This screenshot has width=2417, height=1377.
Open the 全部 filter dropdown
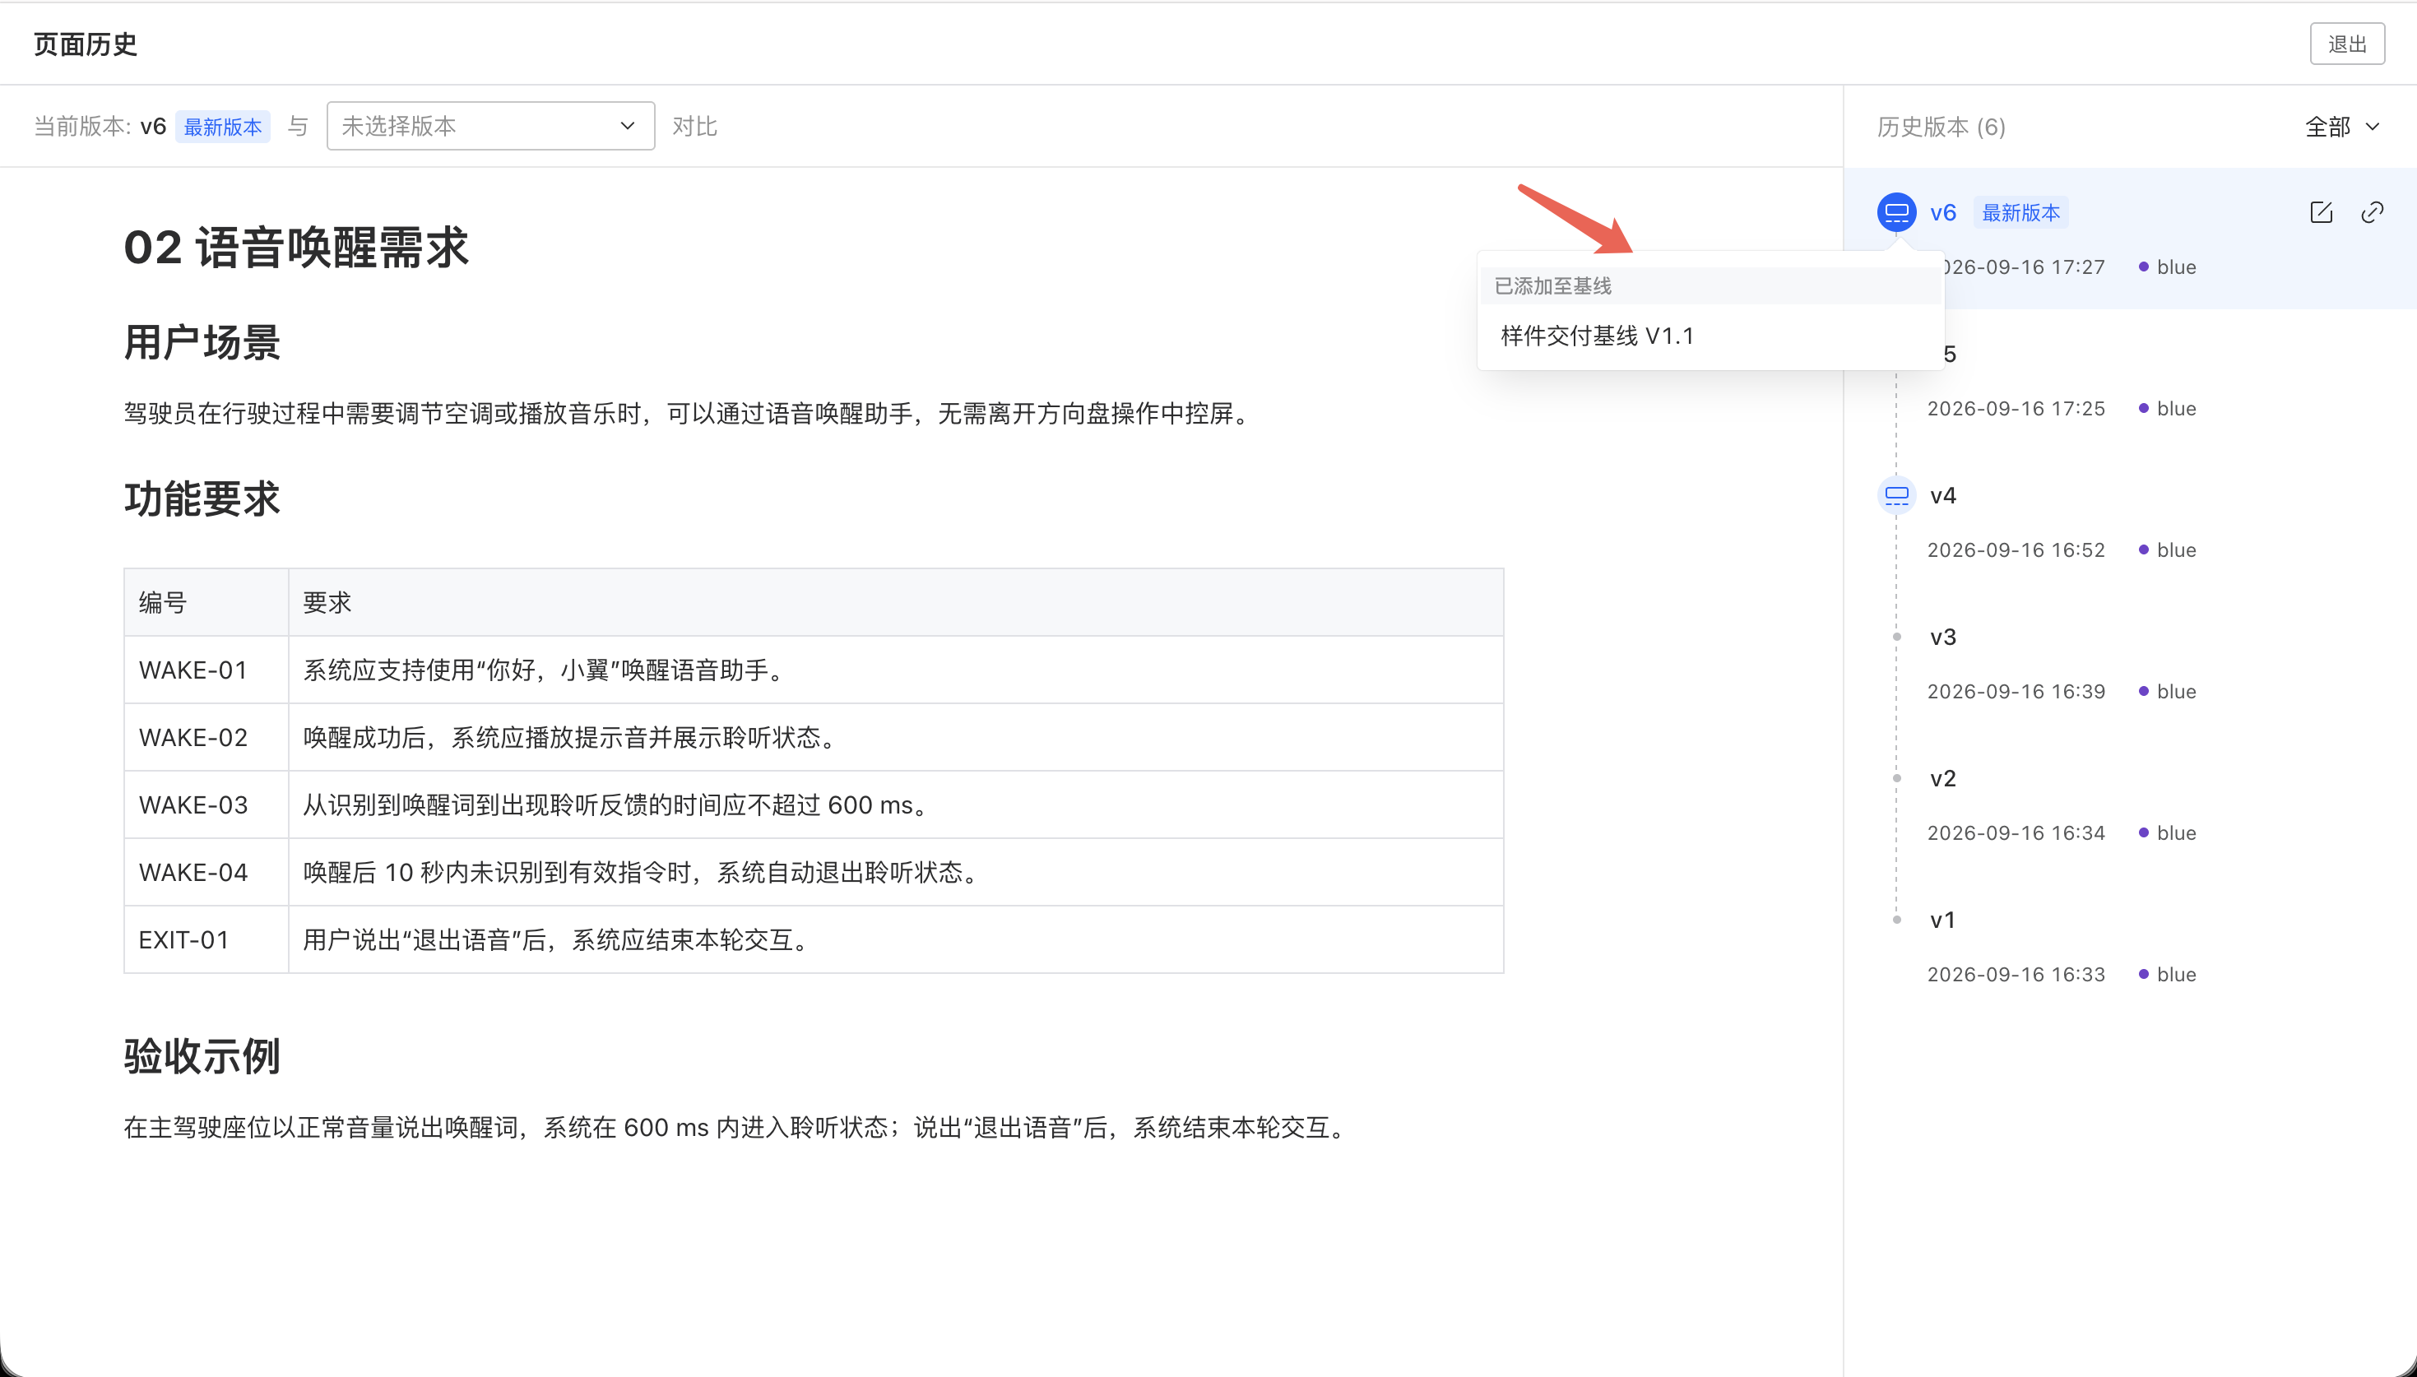2341,127
